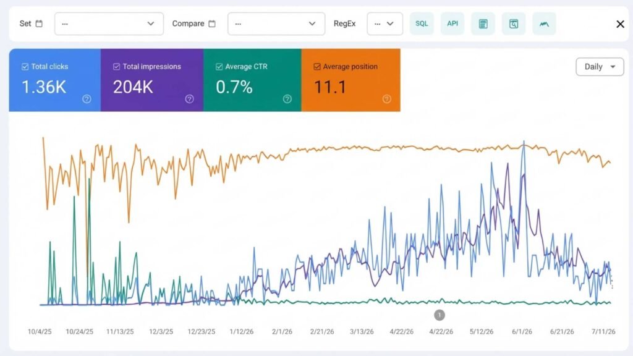Open the document list icon button

pos(483,24)
